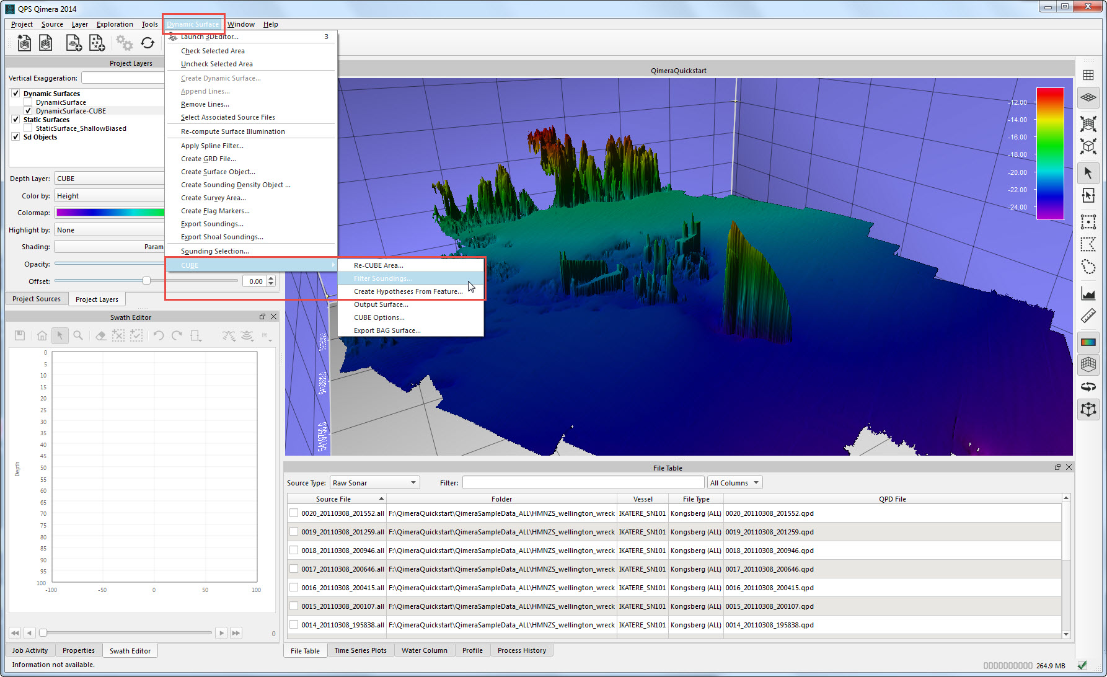Image resolution: width=1107 pixels, height=677 pixels.
Task: Click the Offset slider handle
Action: [146, 281]
